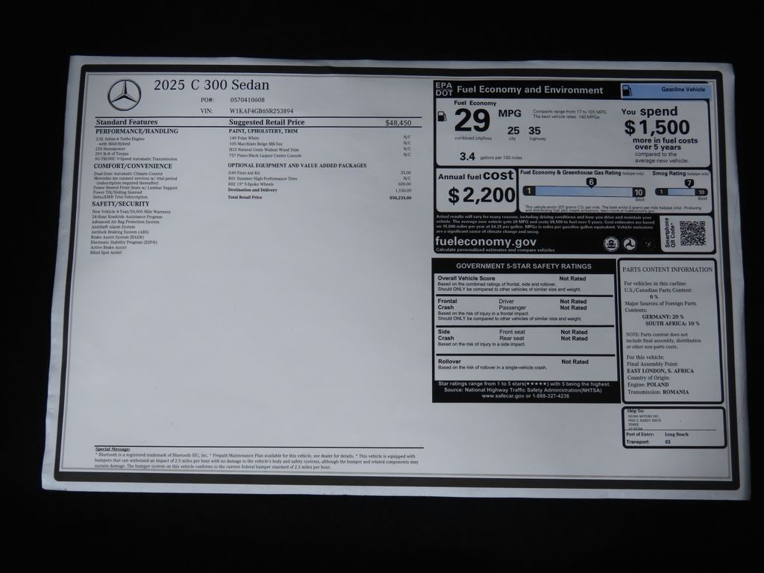
Task: Click the SAFETY/SECURITY heading
Action: pyautogui.click(x=120, y=204)
